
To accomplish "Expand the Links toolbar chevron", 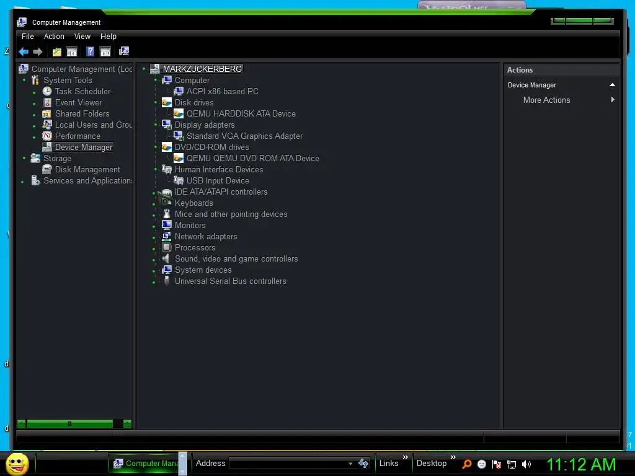I will [406, 457].
